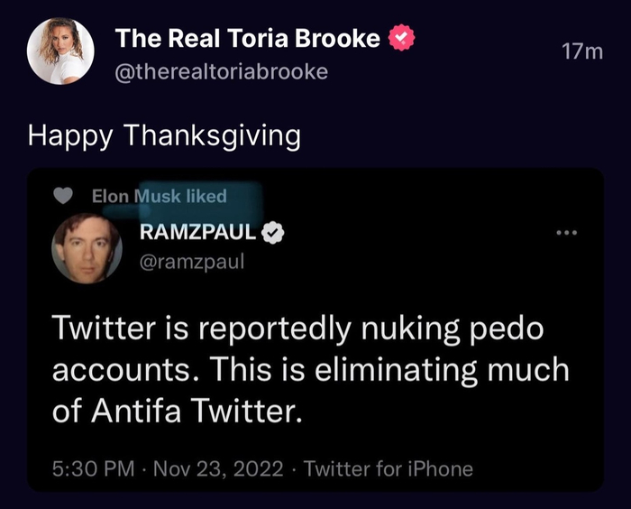Viewport: 631px width, 509px height.
Task: Click the heart icon beside "Elon Musk liked"
Action: click(63, 196)
